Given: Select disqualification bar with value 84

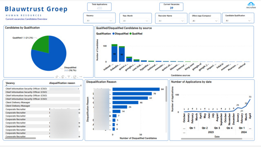Looking at the screenshot, I should click(136, 89).
